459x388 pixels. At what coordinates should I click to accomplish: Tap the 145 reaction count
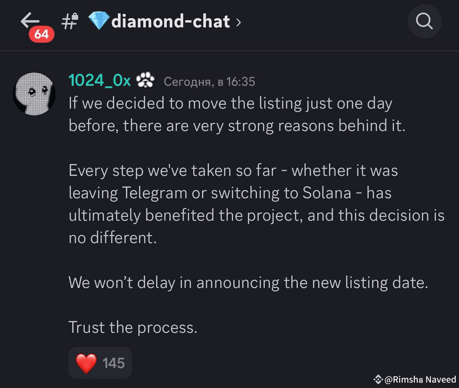point(114,363)
